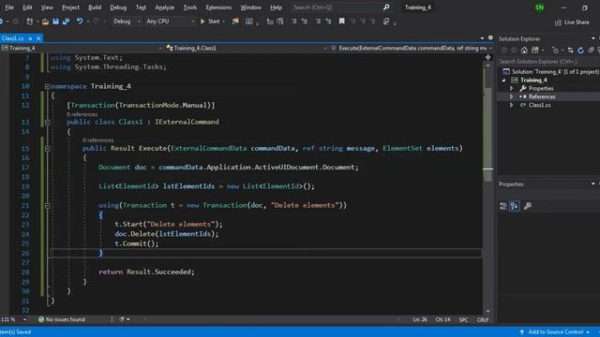Click the editor split window plus icon
The height and width of the screenshot is (337, 600).
coord(487,57)
